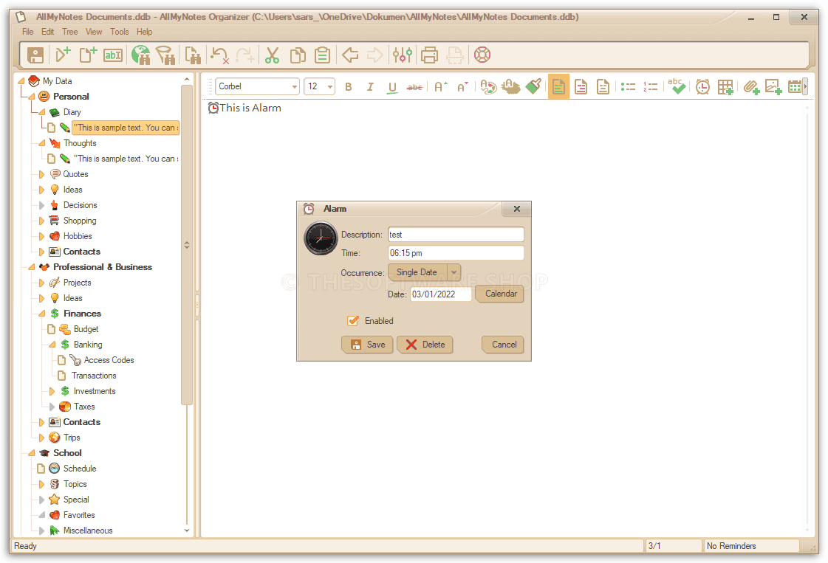828x563 pixels.
Task: Navigate back with the left arrow icon
Action: point(350,55)
